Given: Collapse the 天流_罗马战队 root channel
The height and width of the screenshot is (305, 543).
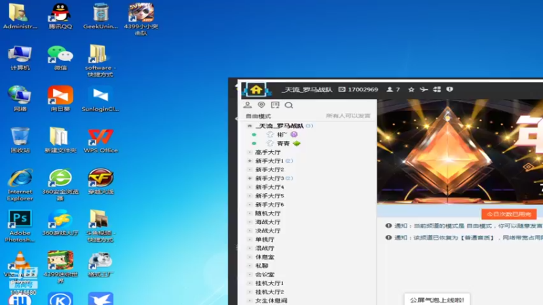Looking at the screenshot, I should (x=250, y=126).
